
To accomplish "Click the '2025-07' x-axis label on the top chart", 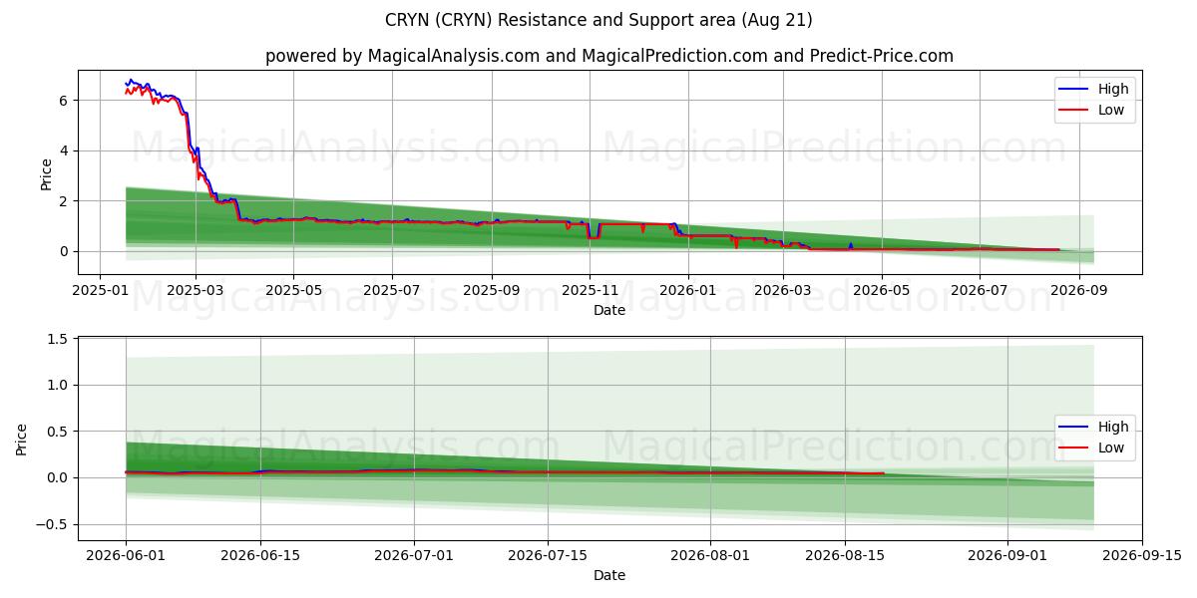I will coord(391,290).
